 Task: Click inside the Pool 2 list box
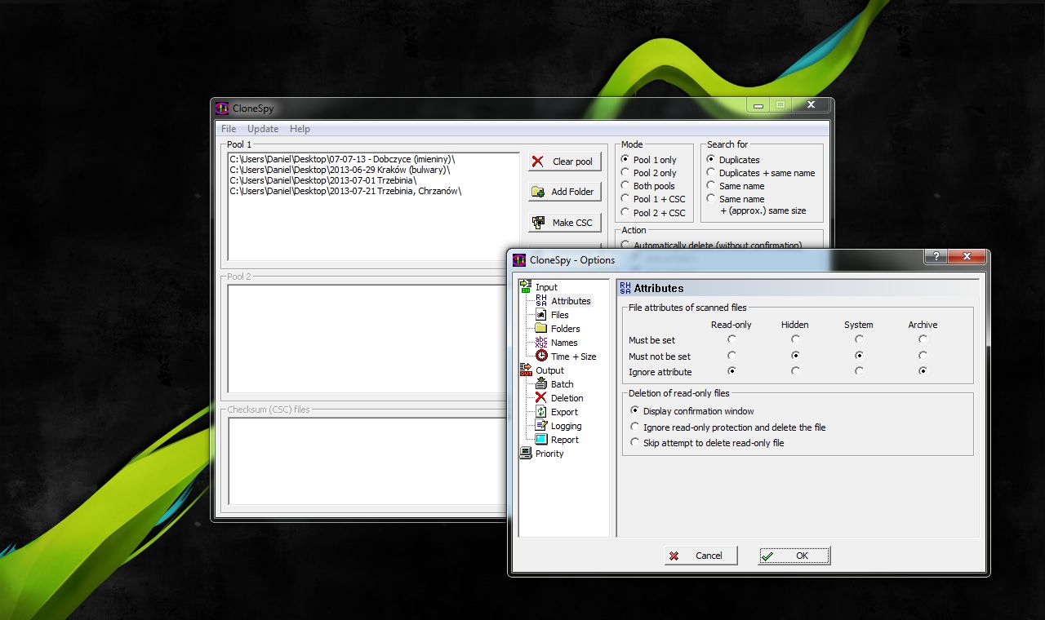pyautogui.click(x=367, y=339)
